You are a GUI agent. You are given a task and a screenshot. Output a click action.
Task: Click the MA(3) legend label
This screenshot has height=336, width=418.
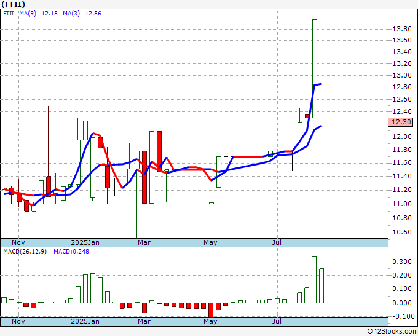(x=71, y=14)
